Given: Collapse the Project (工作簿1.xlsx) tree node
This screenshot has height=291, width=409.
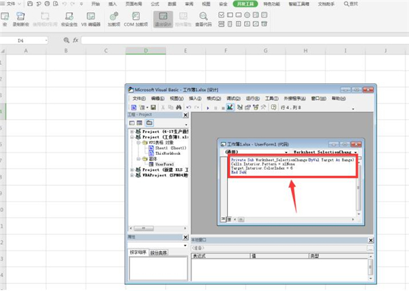Looking at the screenshot, I should click(131, 136).
